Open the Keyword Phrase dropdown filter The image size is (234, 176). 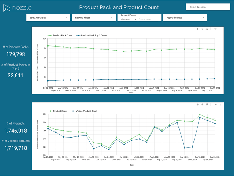(94, 17)
